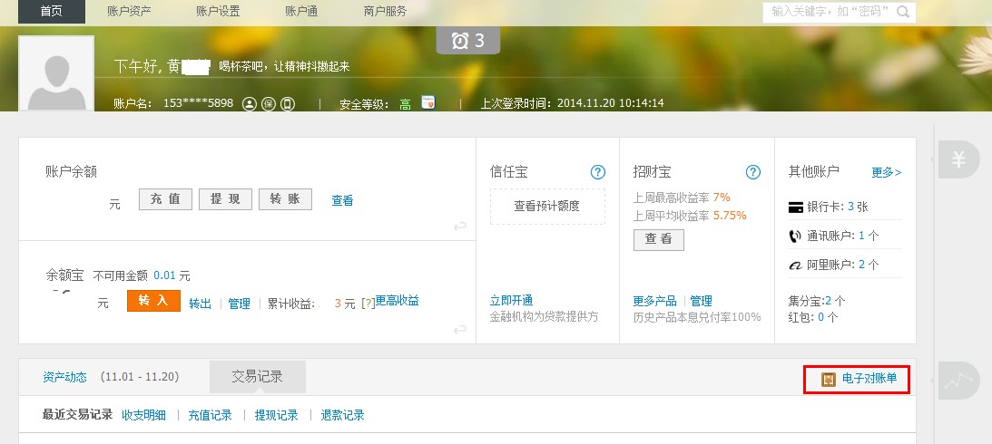The width and height of the screenshot is (992, 444).
Task: Open the alarm reminder badge showing 3
Action: click(x=468, y=41)
